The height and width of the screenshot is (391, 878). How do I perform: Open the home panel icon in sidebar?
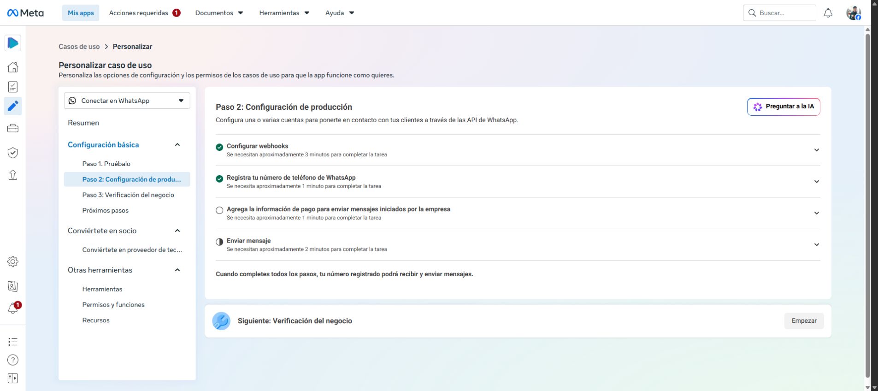pyautogui.click(x=13, y=67)
